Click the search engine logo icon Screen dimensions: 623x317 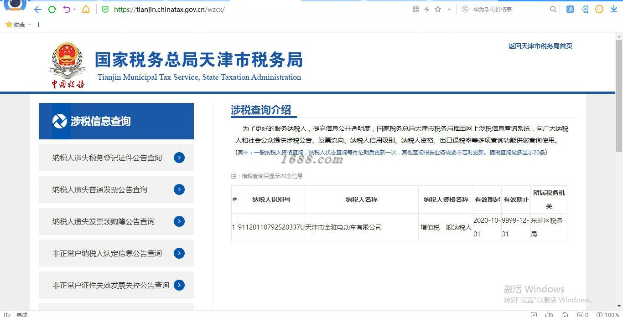pyautogui.click(x=465, y=9)
